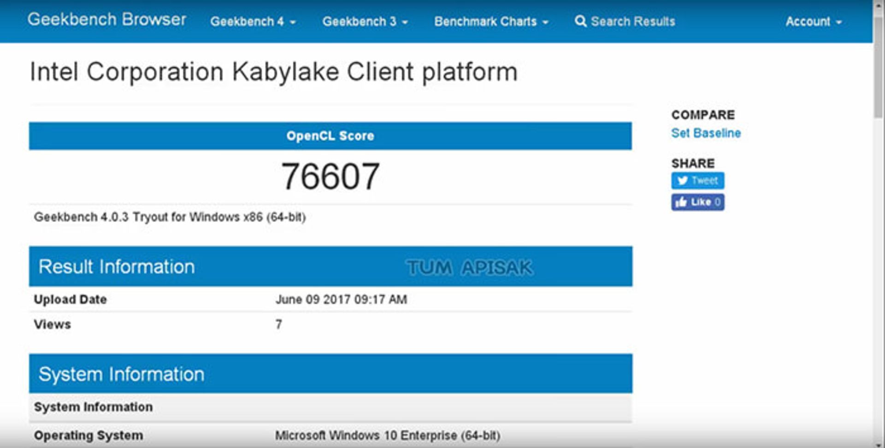The height and width of the screenshot is (448, 885).
Task: Click the Geekbench Browser home logo
Action: pos(106,20)
